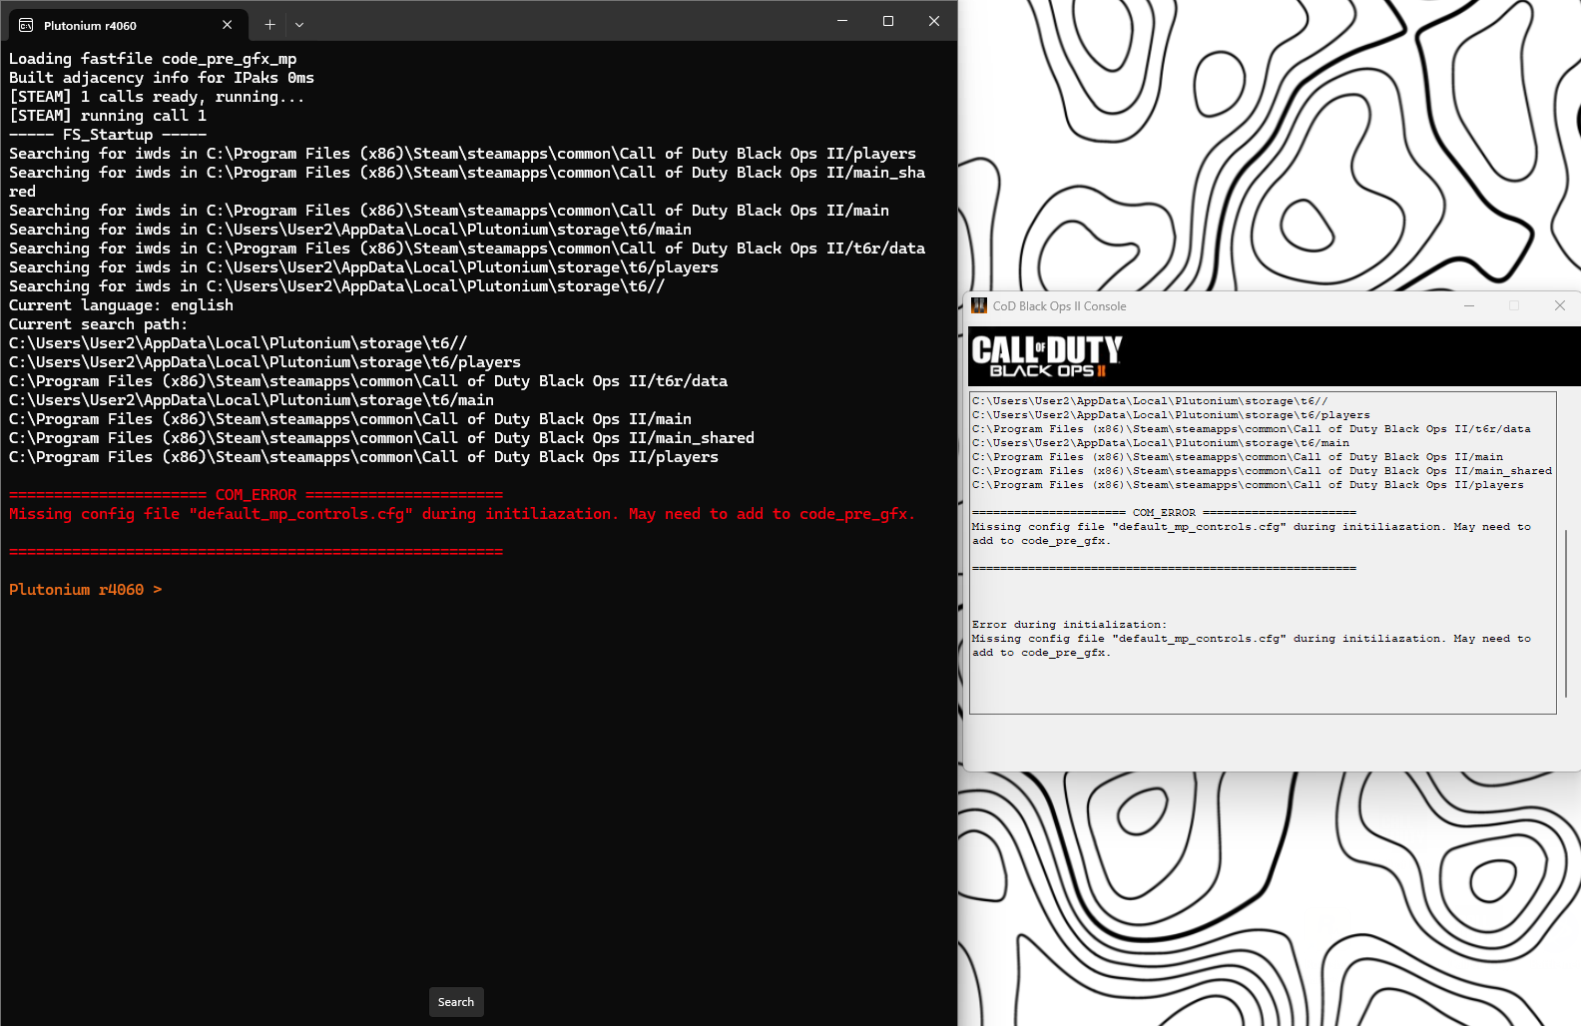
Task: Click the COM_ERROR line in CoD console
Action: coord(1164,513)
